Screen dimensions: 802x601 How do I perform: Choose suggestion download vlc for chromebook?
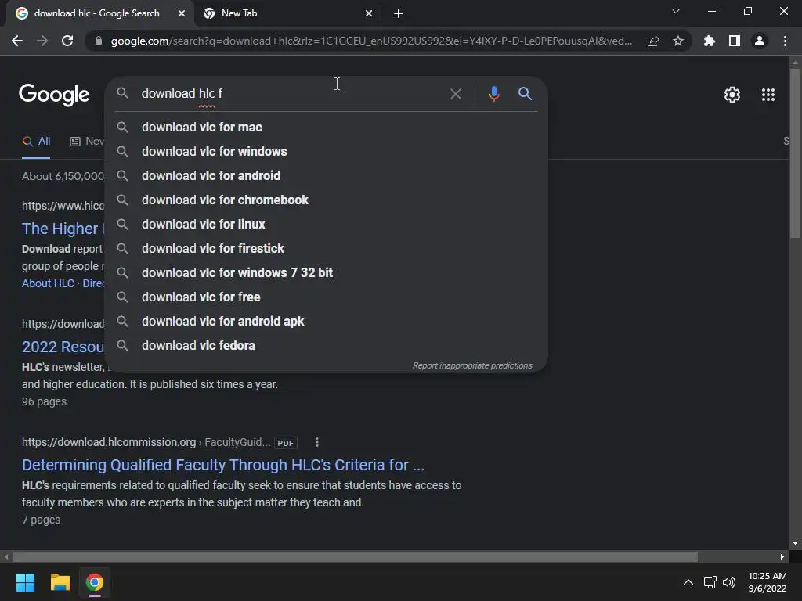point(326,200)
